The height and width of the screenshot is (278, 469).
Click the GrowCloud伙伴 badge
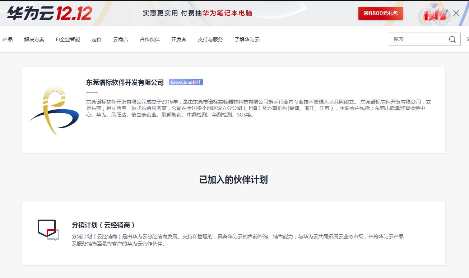(x=186, y=82)
